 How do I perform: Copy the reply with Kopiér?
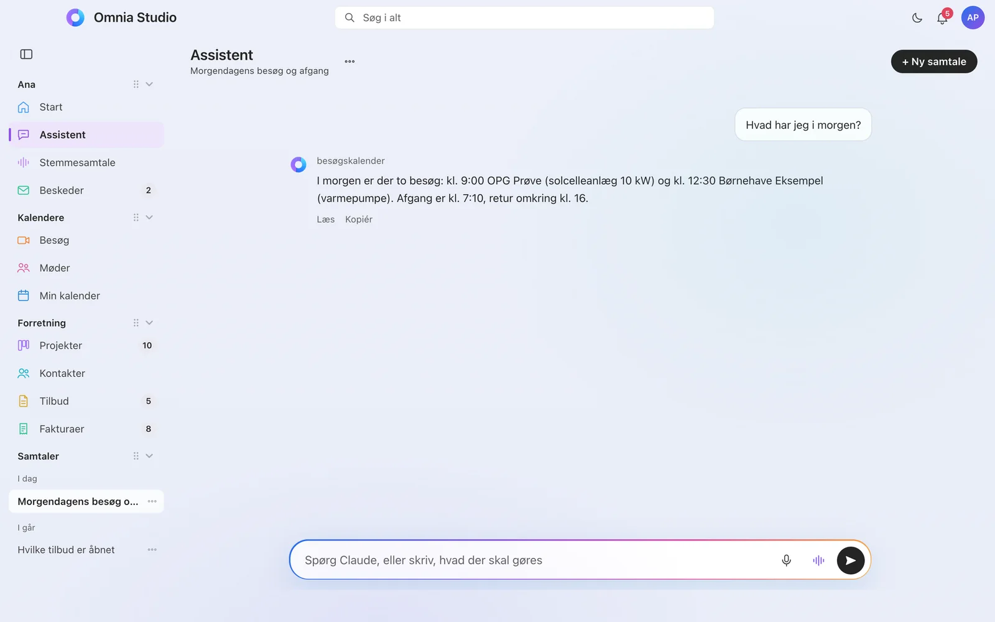359,220
